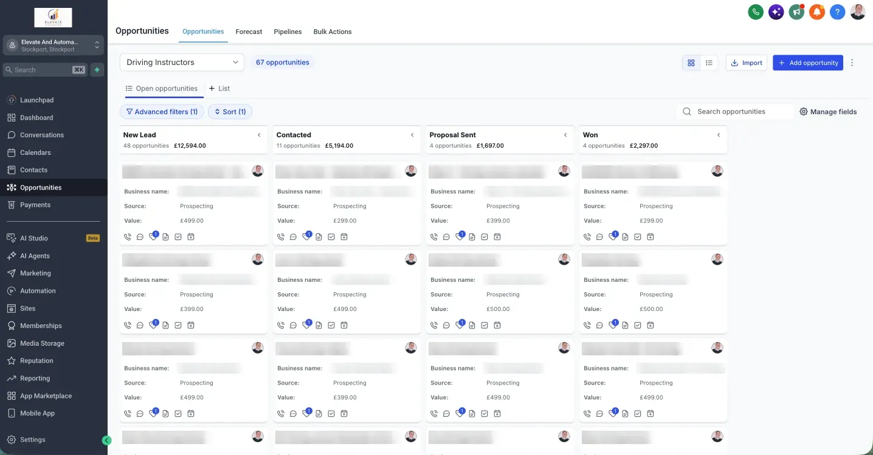Open the megaphone announcements icon
The image size is (873, 455).
click(796, 12)
